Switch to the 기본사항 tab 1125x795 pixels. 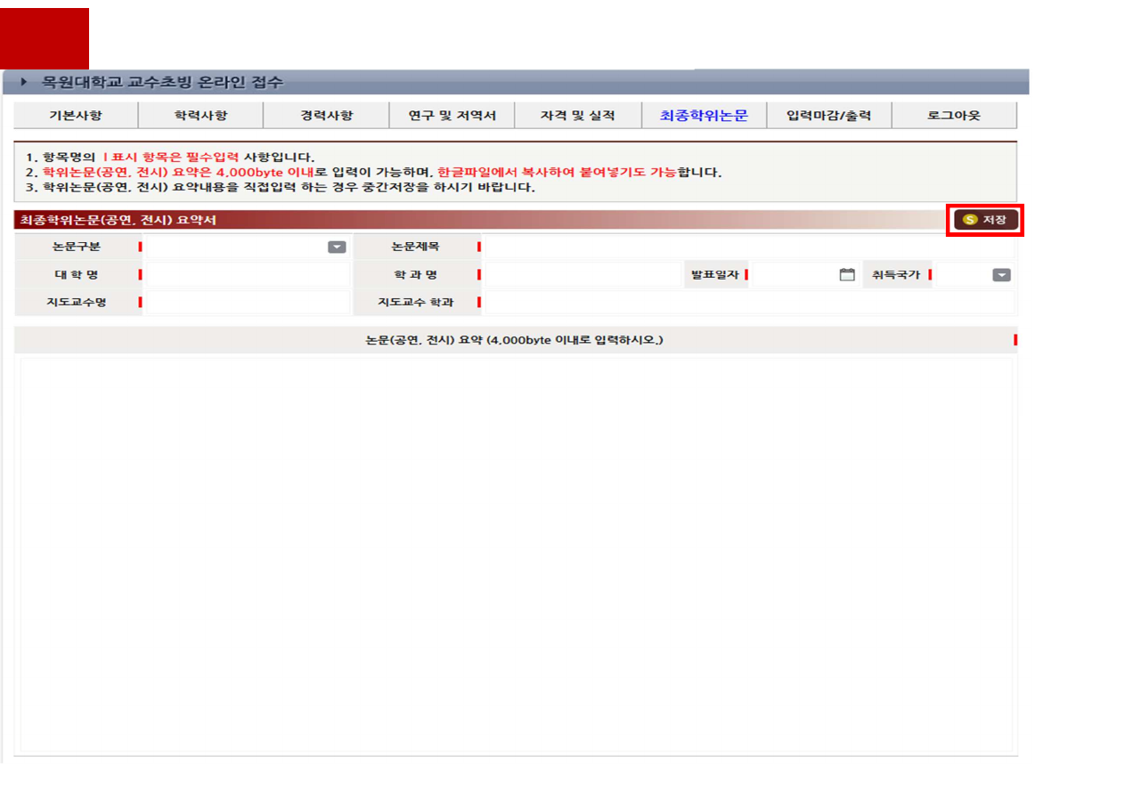[76, 116]
